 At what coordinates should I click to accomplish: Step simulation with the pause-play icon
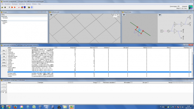tap(12, 7)
